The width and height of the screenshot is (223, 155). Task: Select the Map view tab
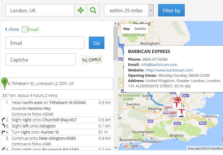click(x=127, y=29)
